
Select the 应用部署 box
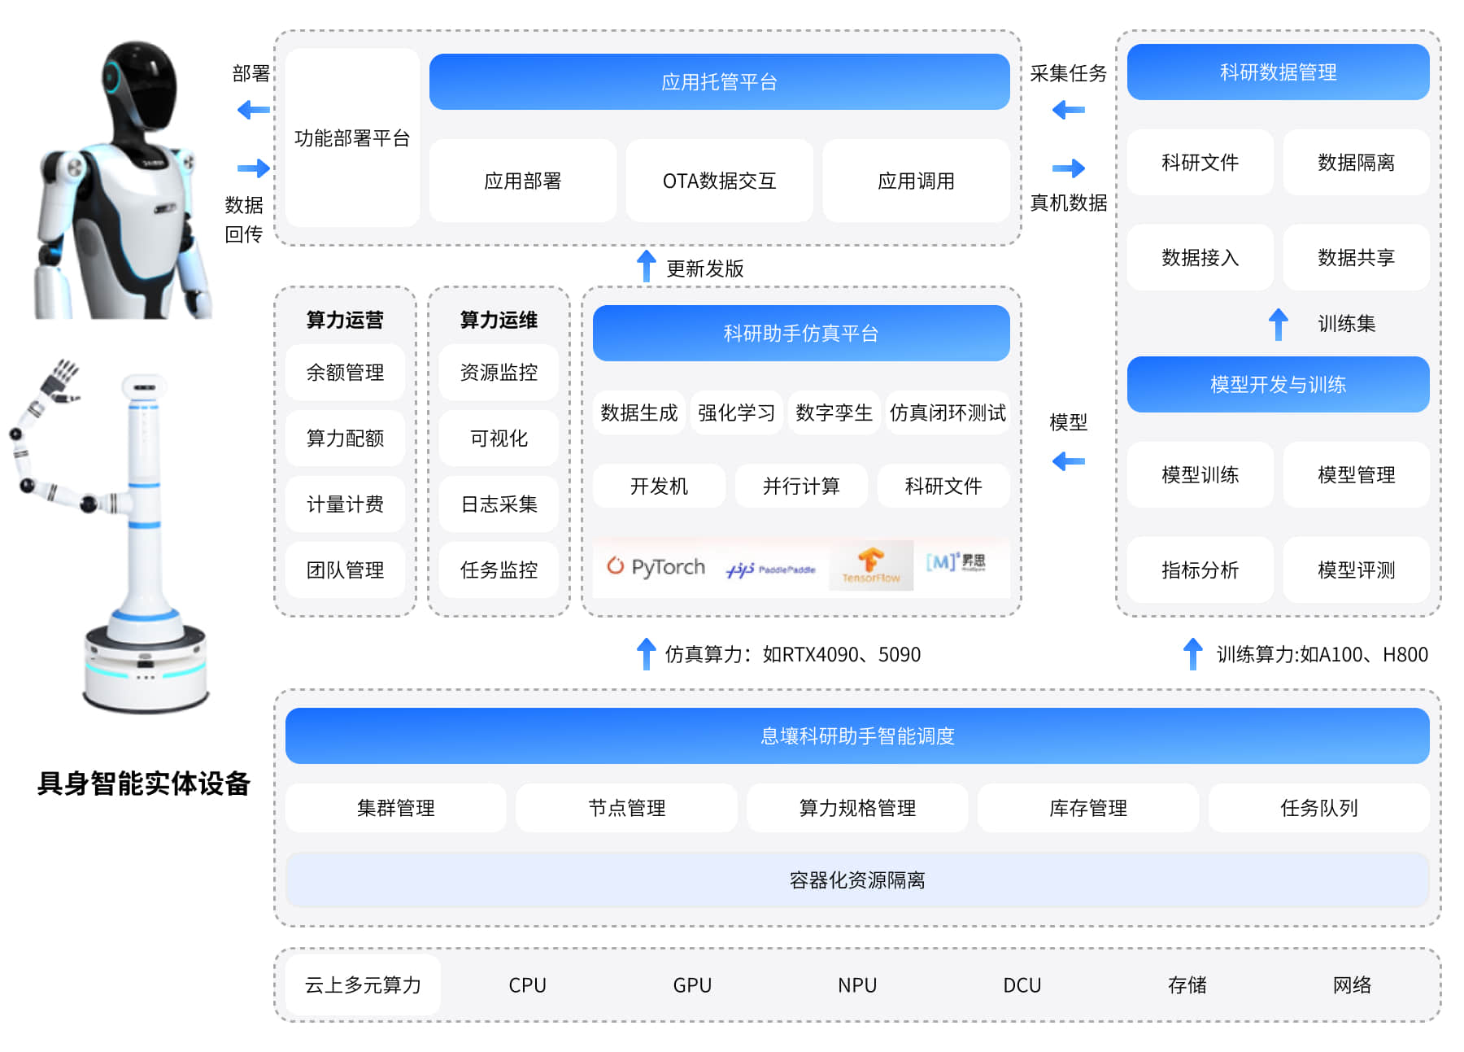[x=522, y=181]
